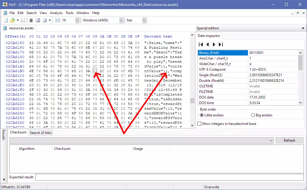Screen dimensions: 307x190
Task: Minimize the inner document window
Action: point(293,13)
